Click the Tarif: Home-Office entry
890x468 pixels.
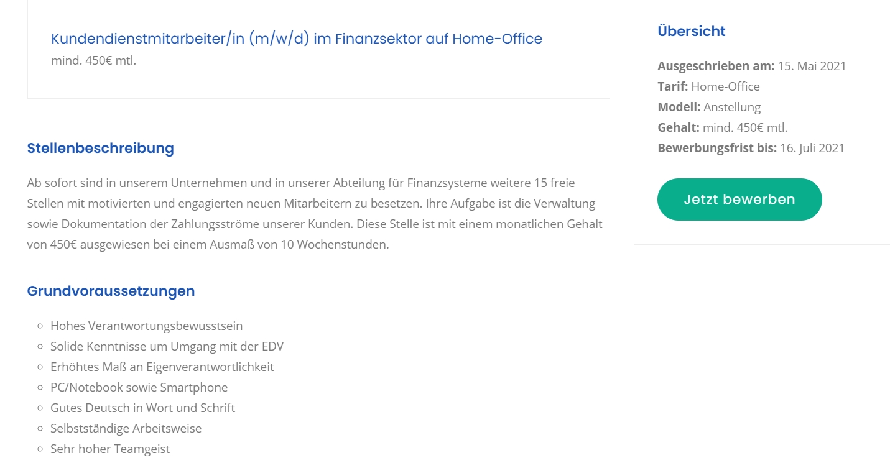point(708,86)
